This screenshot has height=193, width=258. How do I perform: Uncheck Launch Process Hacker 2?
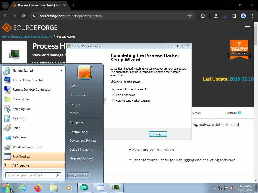113,89
